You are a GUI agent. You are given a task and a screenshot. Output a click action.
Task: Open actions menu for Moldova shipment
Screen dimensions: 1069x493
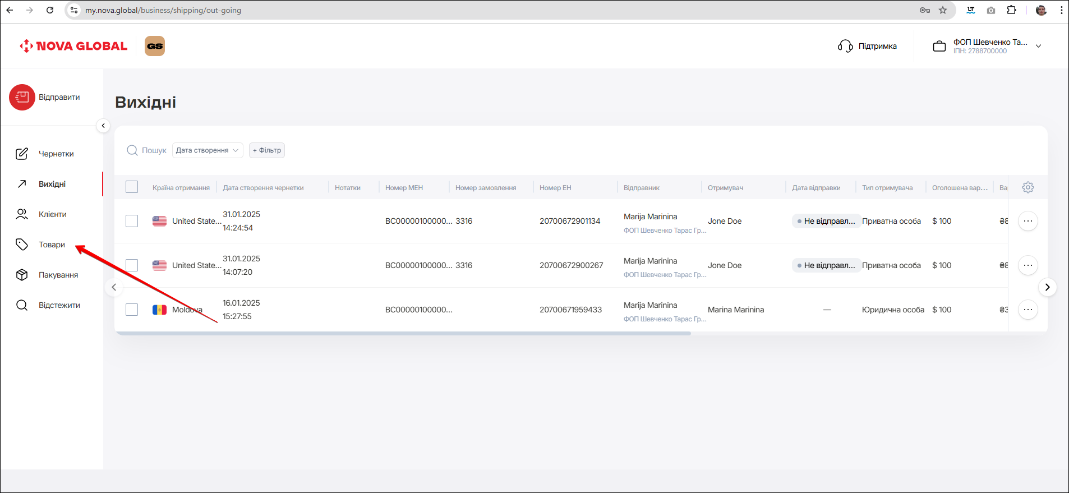(1027, 310)
